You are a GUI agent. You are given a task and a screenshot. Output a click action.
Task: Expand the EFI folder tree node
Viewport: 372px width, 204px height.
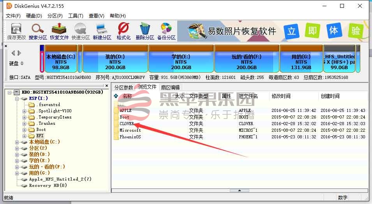click(24, 136)
